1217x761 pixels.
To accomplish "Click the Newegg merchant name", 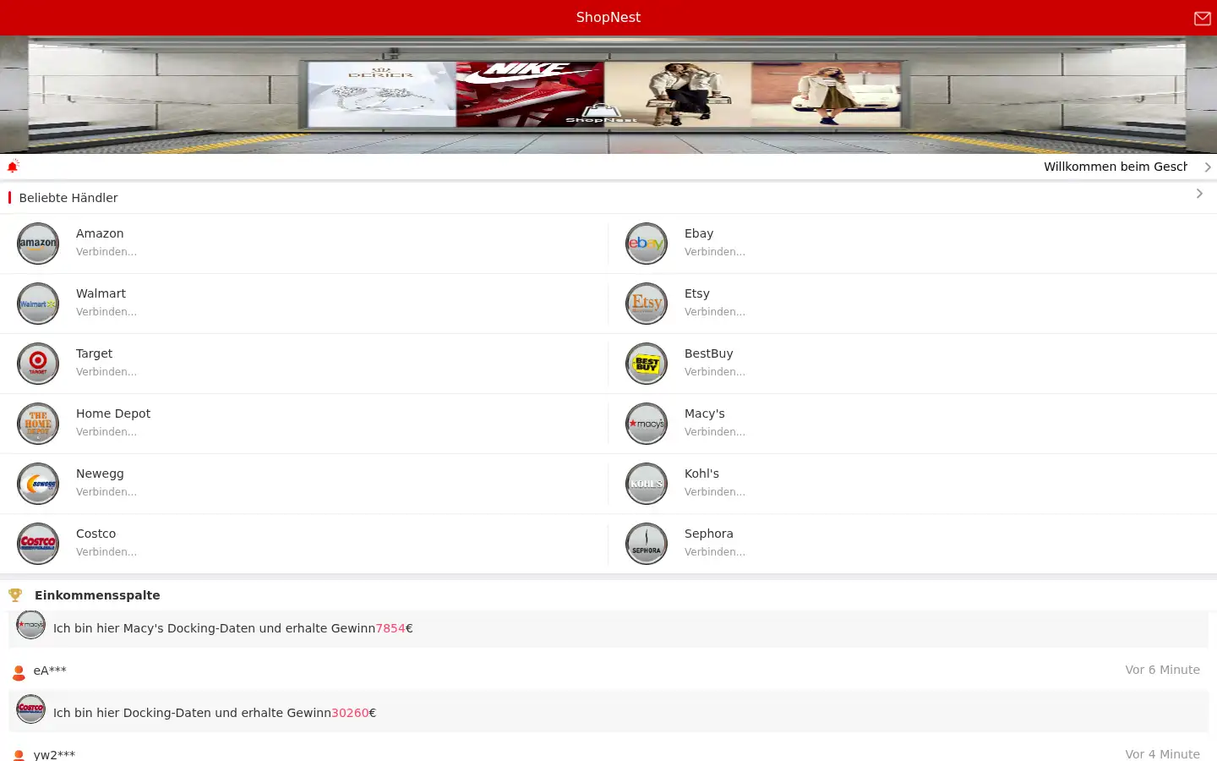I will click(100, 474).
